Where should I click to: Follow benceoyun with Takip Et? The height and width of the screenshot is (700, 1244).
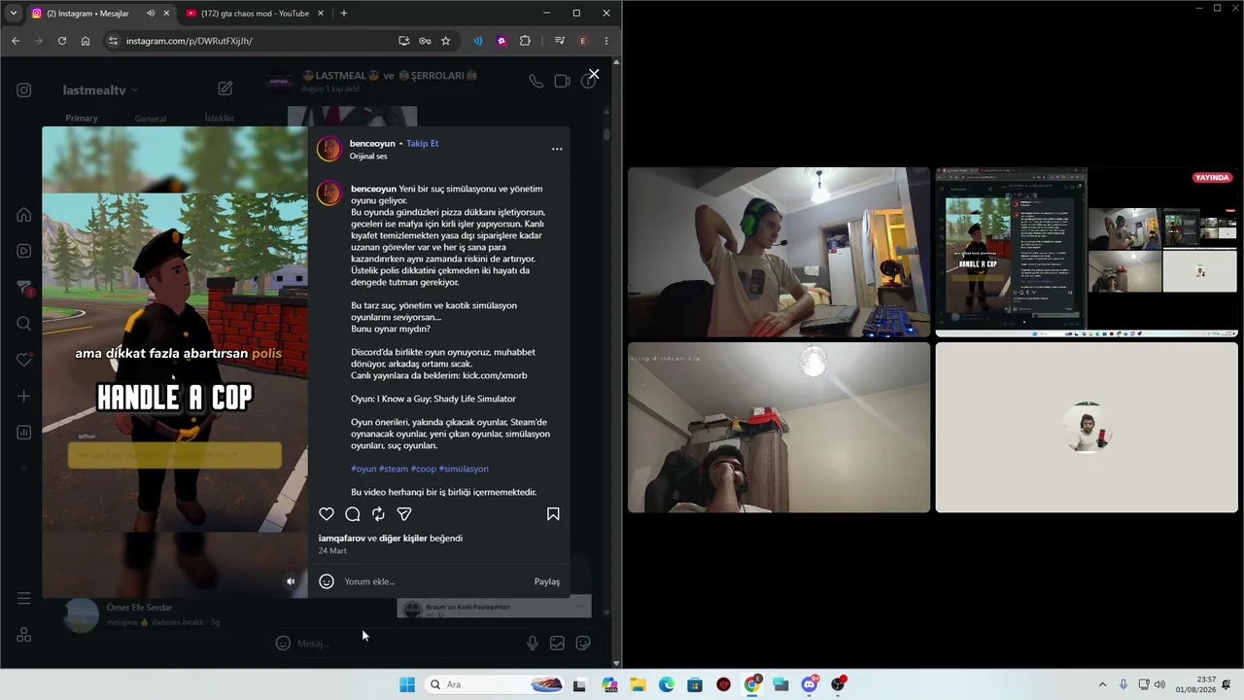423,144
